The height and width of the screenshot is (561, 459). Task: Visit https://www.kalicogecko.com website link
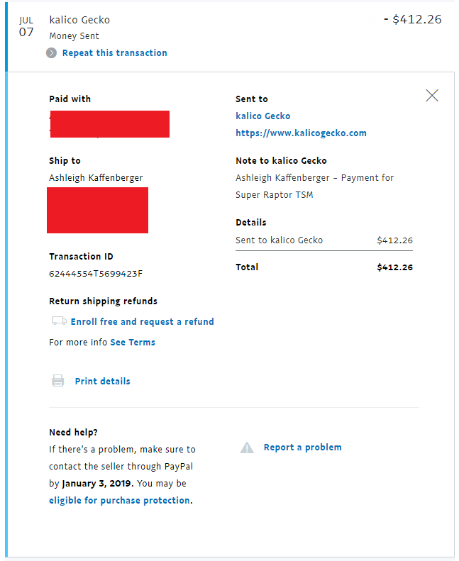click(301, 133)
